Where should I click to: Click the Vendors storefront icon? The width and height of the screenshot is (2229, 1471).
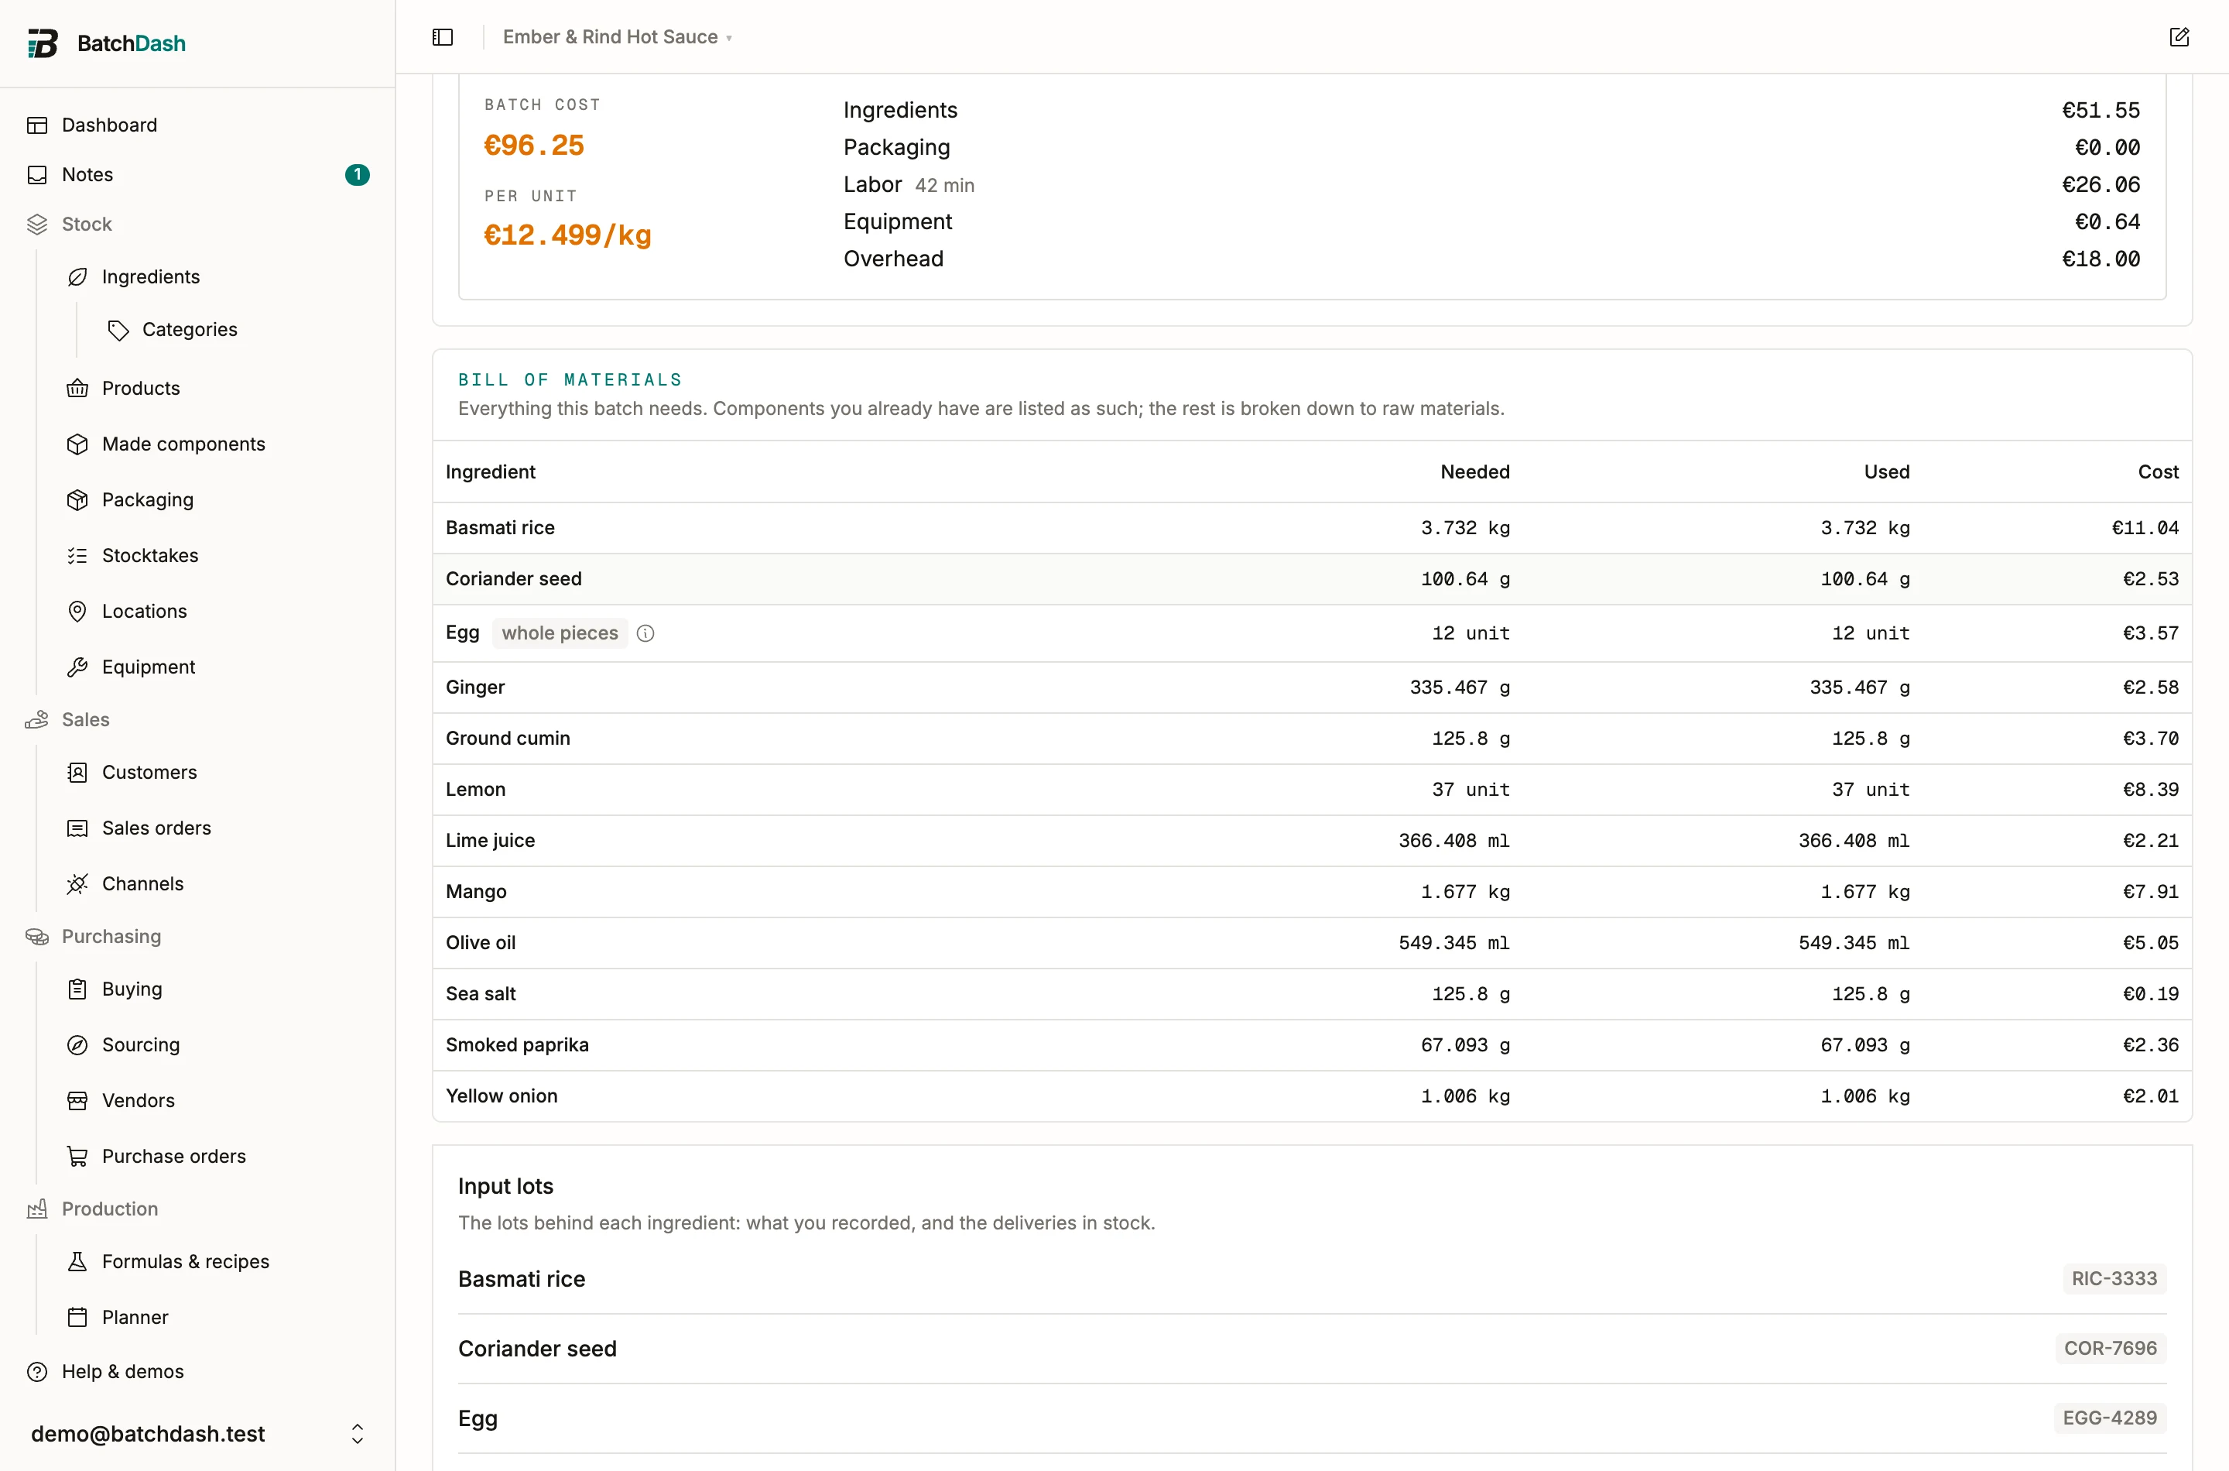click(78, 1100)
